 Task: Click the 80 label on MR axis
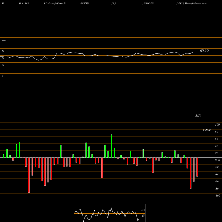point(217,132)
